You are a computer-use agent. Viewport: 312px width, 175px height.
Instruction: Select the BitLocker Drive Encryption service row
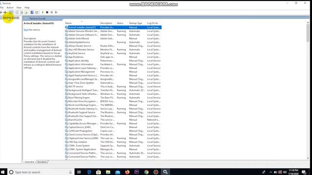(113, 102)
